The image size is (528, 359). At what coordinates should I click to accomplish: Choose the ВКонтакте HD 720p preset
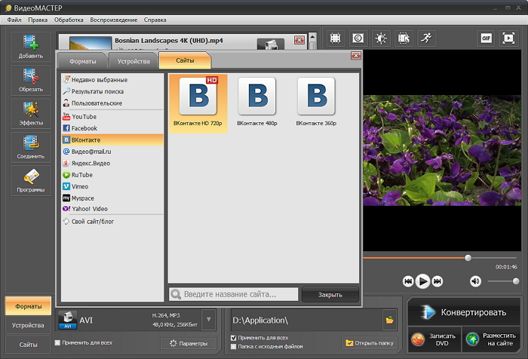198,103
